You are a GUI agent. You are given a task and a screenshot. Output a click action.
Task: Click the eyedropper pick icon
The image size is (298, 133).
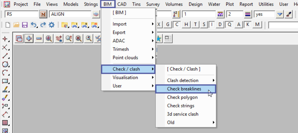coord(288,14)
